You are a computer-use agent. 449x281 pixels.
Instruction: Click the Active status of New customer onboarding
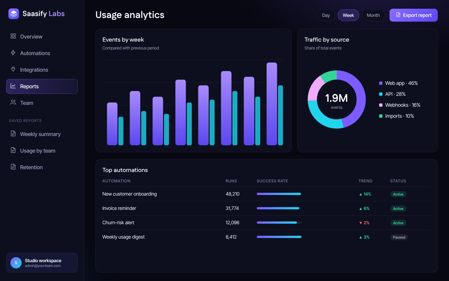tap(398, 194)
